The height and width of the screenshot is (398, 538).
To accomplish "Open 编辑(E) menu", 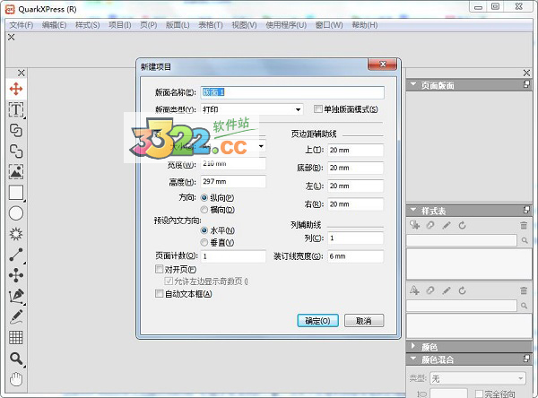I will click(54, 25).
